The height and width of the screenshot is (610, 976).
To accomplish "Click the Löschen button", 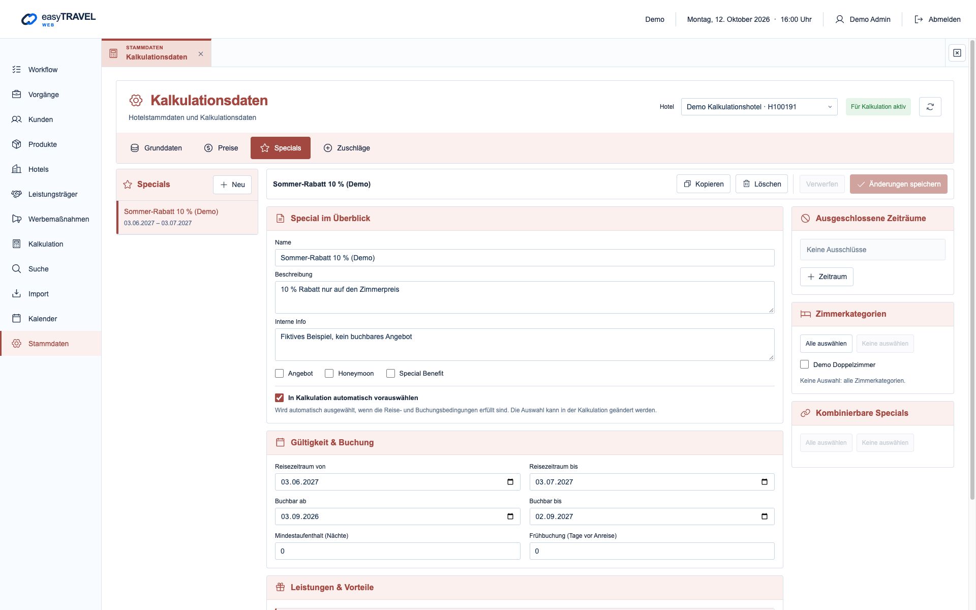I will (x=761, y=184).
